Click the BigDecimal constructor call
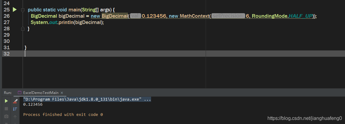The image size is (345, 124). 115,16
